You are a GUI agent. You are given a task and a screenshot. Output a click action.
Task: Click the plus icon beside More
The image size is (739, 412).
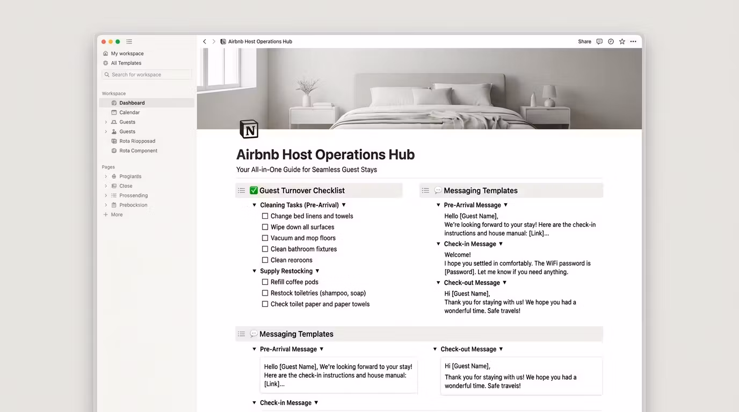105,215
